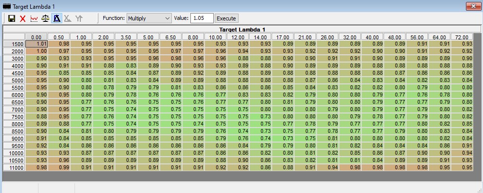483x193 pixels.
Task: Click the Target Lambda 1 window title icon
Action: [6, 6]
